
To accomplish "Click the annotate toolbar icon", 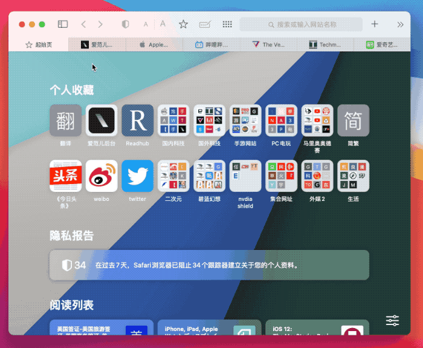I will [205, 25].
